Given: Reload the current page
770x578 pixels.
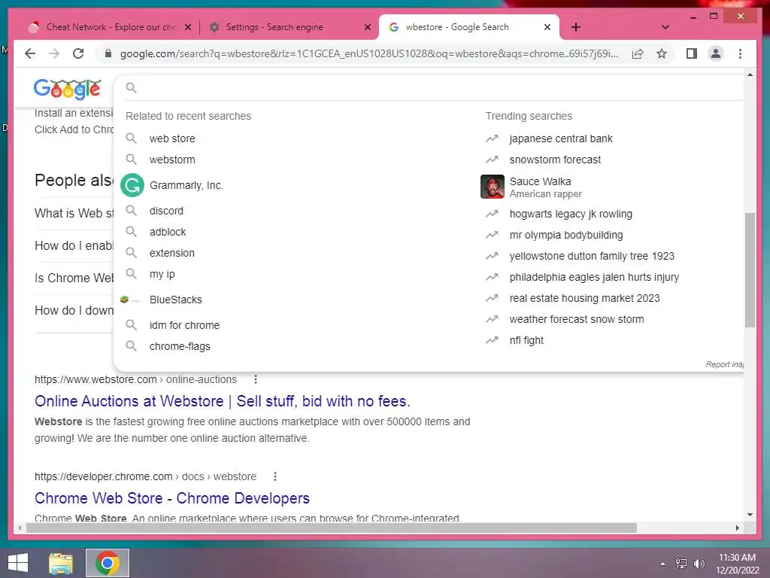Looking at the screenshot, I should [78, 53].
